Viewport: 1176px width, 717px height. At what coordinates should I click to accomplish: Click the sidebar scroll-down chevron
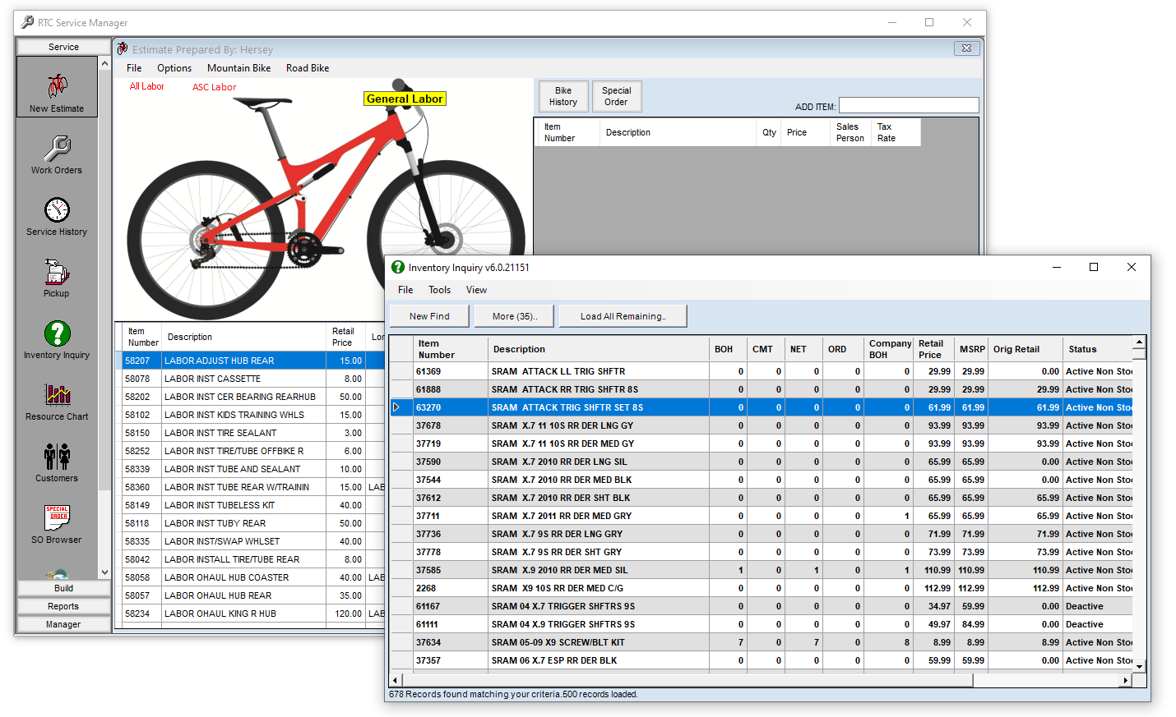coord(104,571)
